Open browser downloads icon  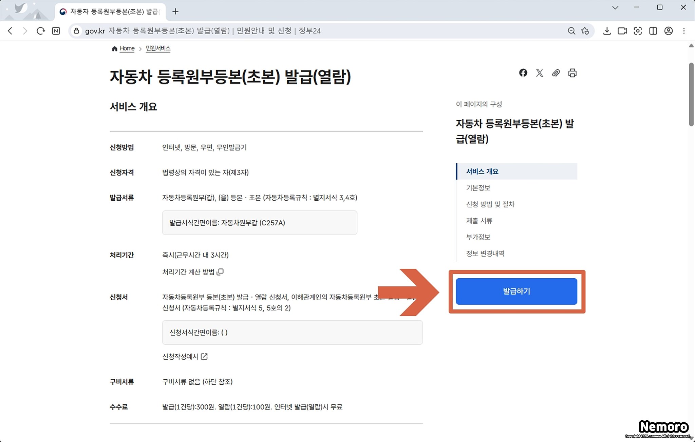607,31
